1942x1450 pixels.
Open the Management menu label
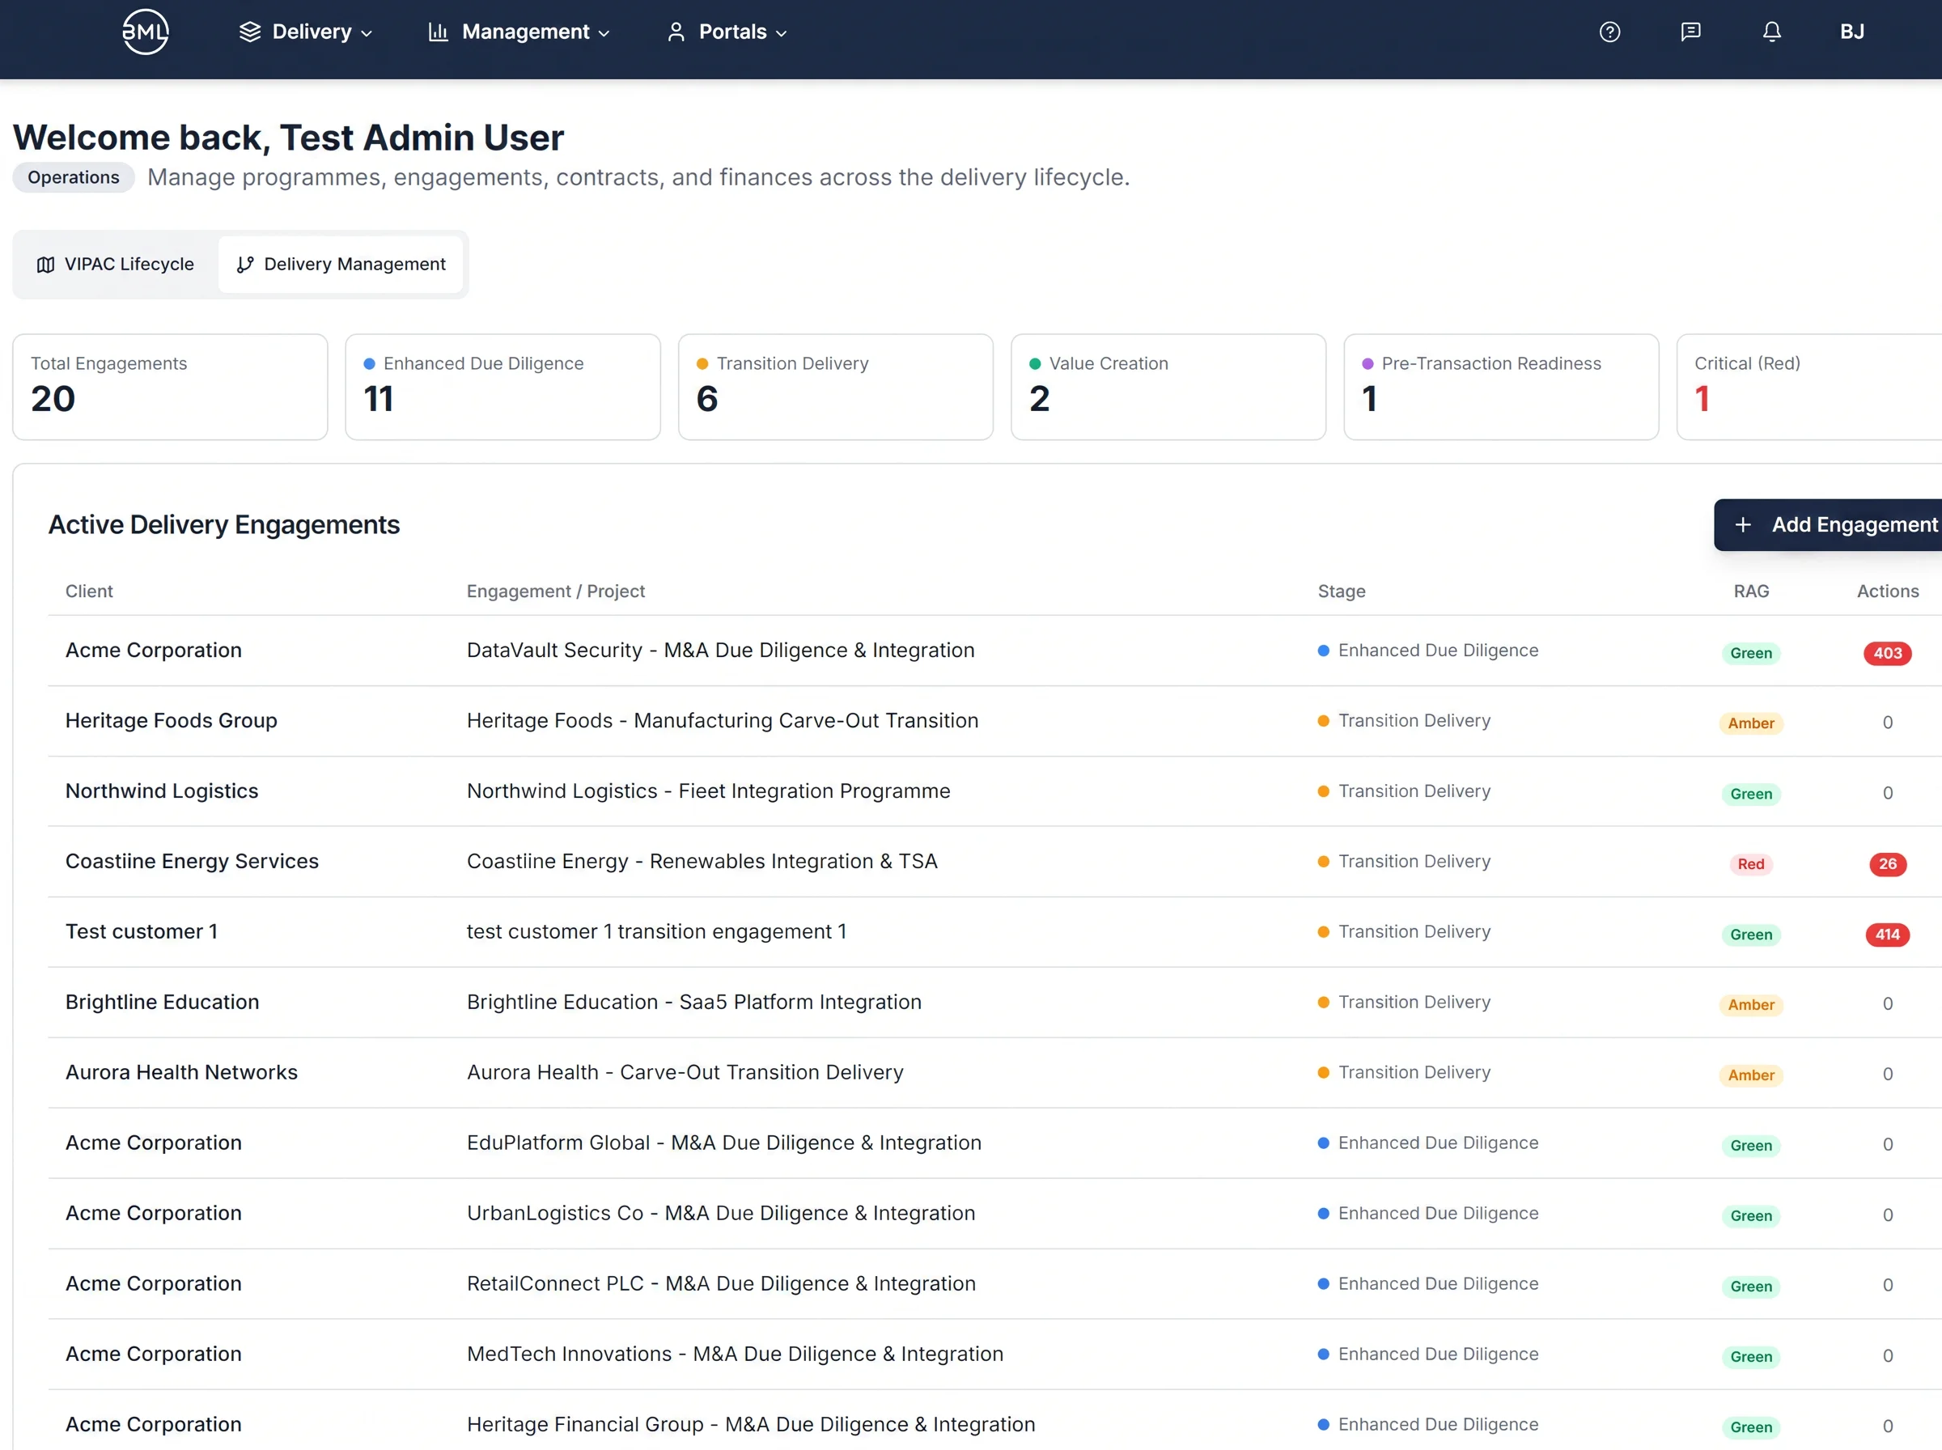pos(526,32)
